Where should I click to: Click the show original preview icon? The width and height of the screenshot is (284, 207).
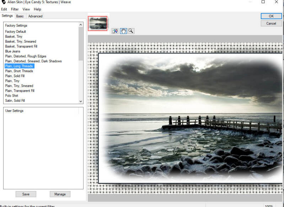(115, 31)
